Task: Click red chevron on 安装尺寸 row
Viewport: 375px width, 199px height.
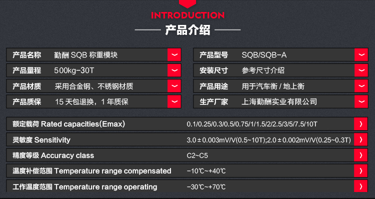Action: pos(361,70)
